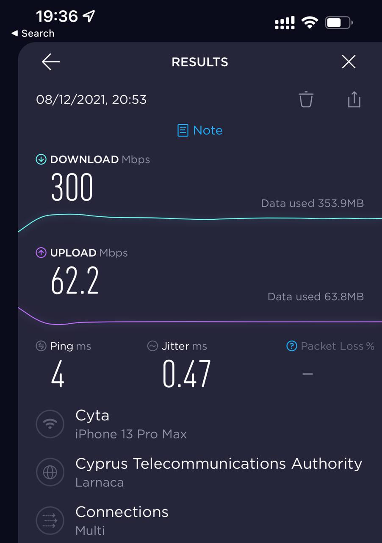Tap the Cyprus Telecommunications Authority server row
Image resolution: width=382 pixels, height=543 pixels.
(x=218, y=471)
